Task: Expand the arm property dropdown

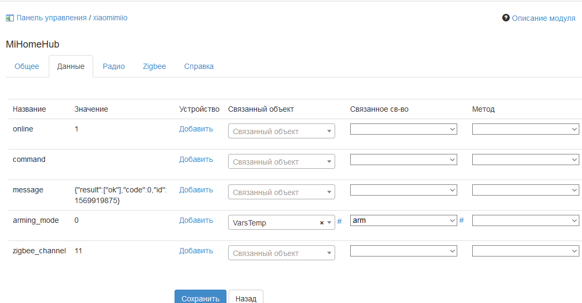Action: [x=403, y=220]
